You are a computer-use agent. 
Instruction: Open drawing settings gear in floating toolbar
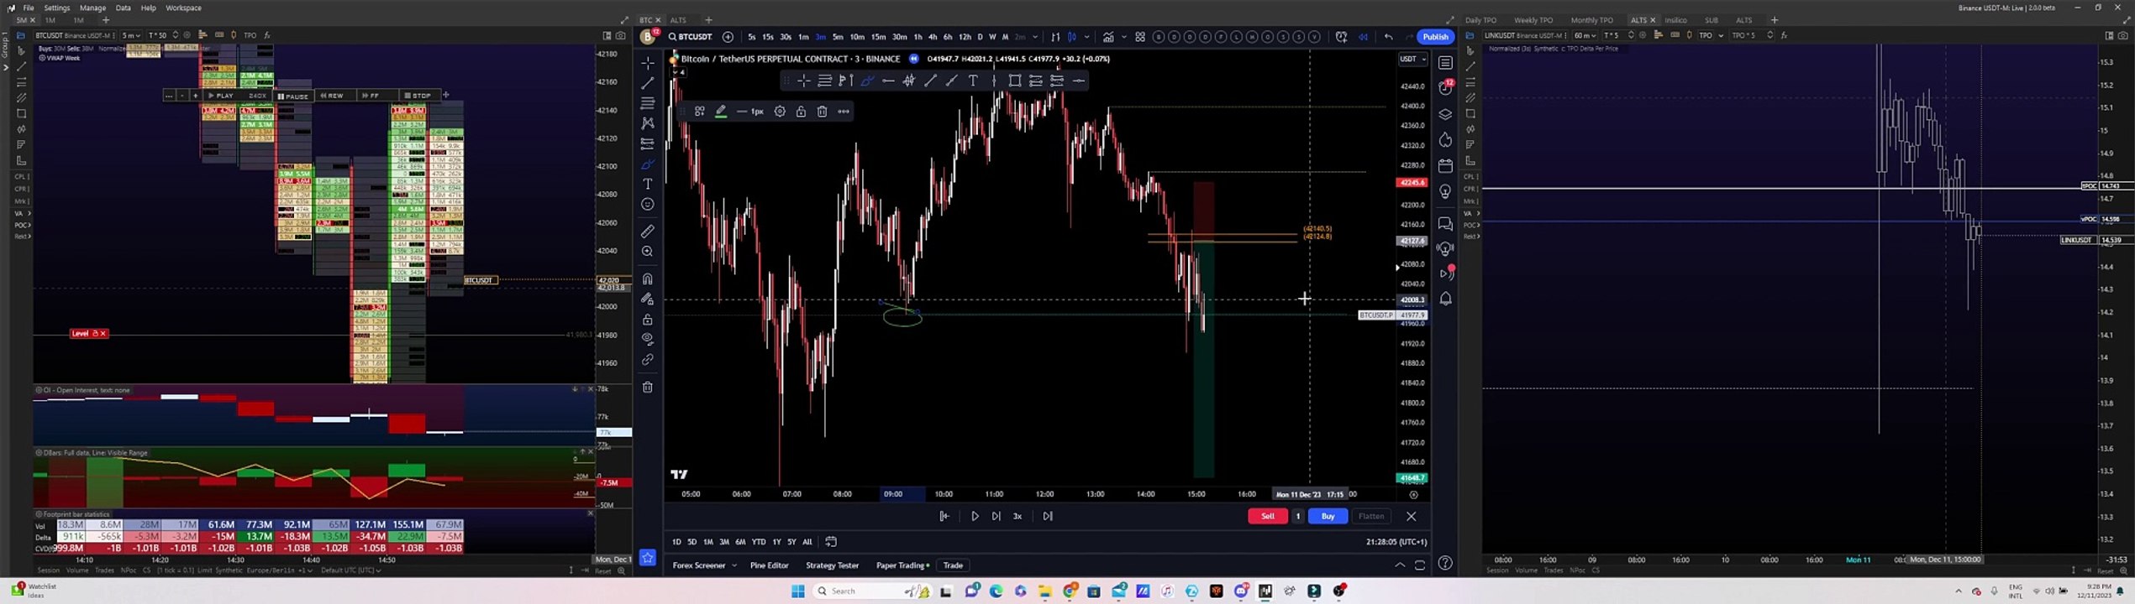tap(780, 112)
